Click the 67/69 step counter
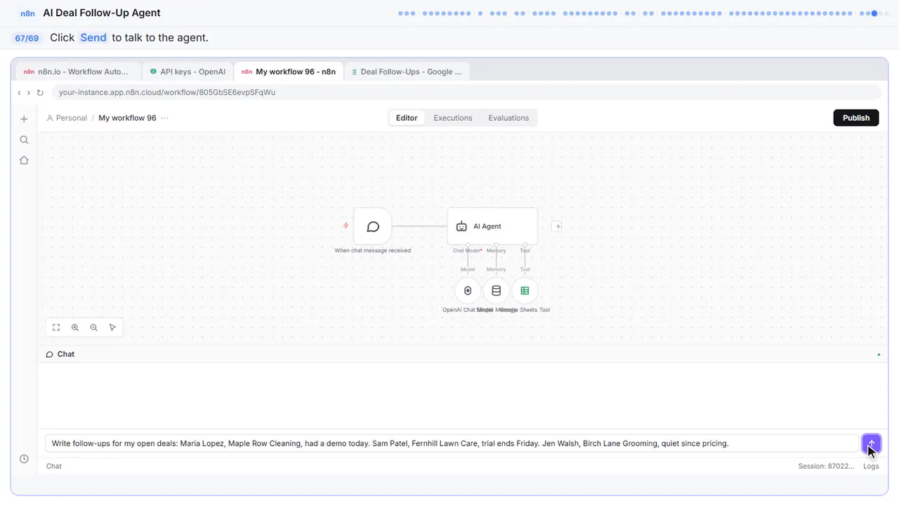 (x=27, y=38)
